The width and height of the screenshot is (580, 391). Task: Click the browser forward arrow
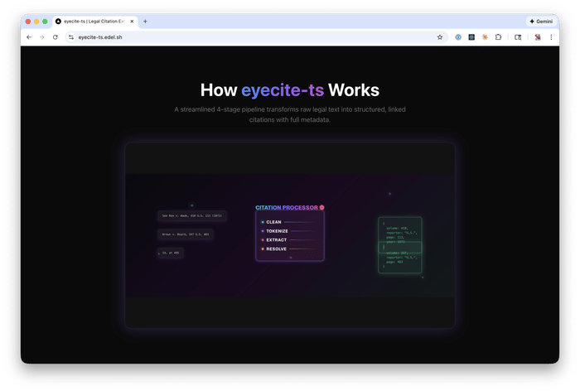pos(42,37)
